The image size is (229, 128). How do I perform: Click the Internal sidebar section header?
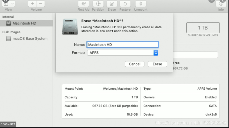[8, 17]
